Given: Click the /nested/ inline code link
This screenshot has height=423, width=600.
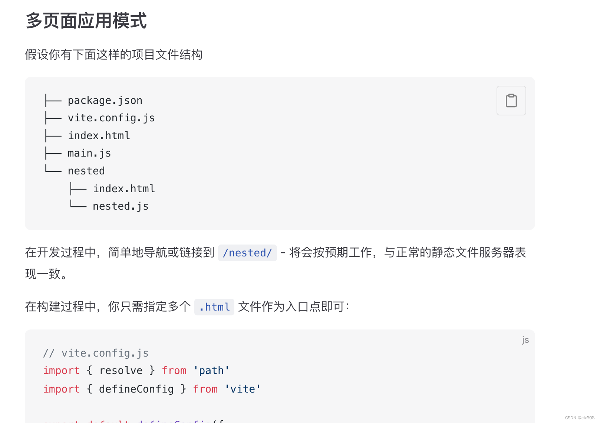Looking at the screenshot, I should [247, 253].
